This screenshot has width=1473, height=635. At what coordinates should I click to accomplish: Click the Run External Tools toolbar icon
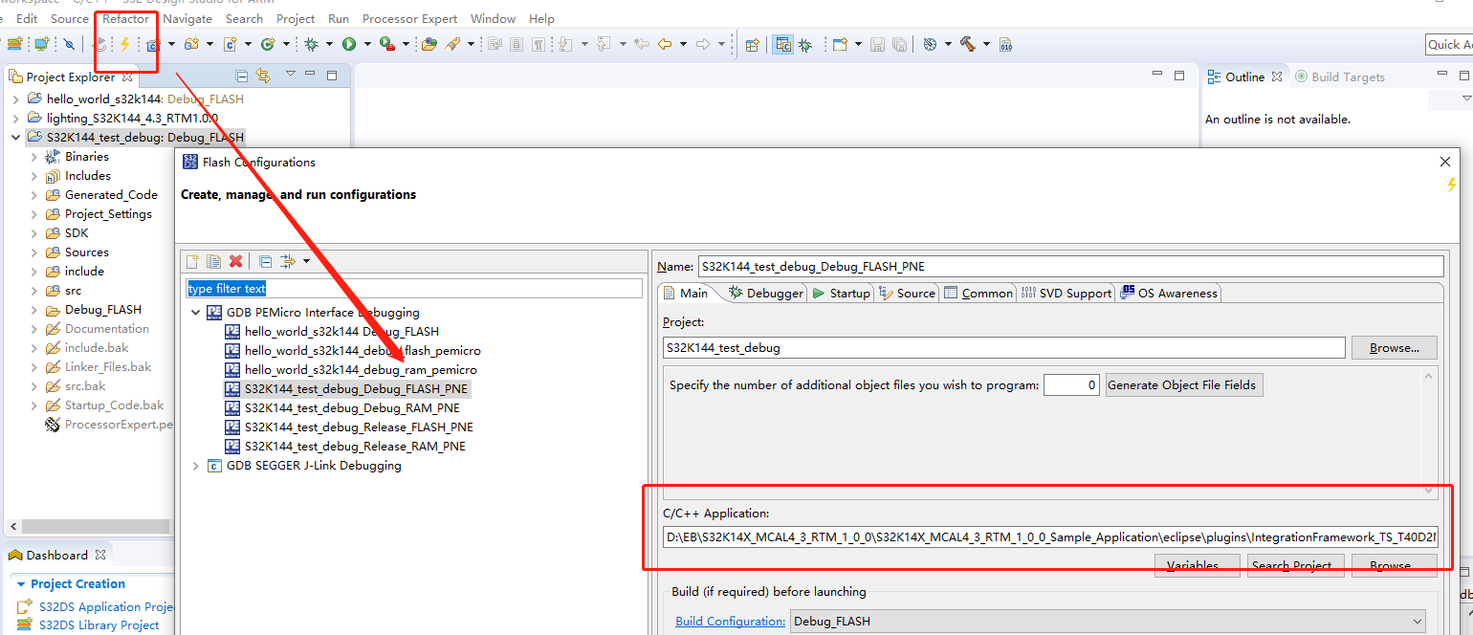[x=385, y=44]
